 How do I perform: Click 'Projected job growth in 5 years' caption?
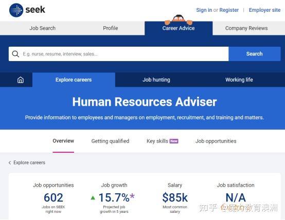click(x=114, y=209)
